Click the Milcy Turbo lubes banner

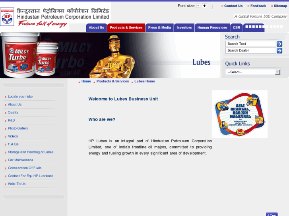pyautogui.click(x=110, y=55)
